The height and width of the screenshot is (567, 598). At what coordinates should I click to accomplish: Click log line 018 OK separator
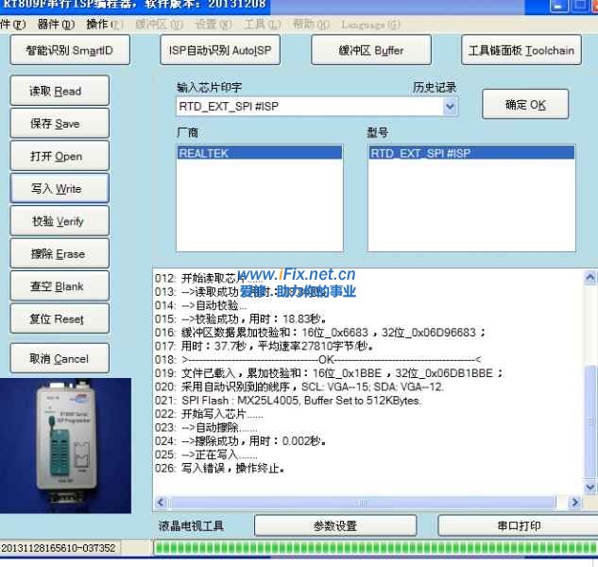point(318,359)
